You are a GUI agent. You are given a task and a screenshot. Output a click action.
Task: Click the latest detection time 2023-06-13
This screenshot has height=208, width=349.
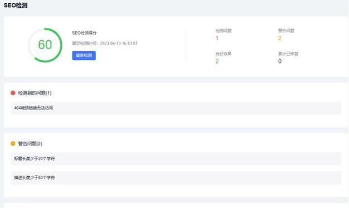(x=119, y=43)
